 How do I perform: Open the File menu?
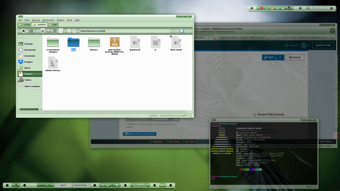21,20
